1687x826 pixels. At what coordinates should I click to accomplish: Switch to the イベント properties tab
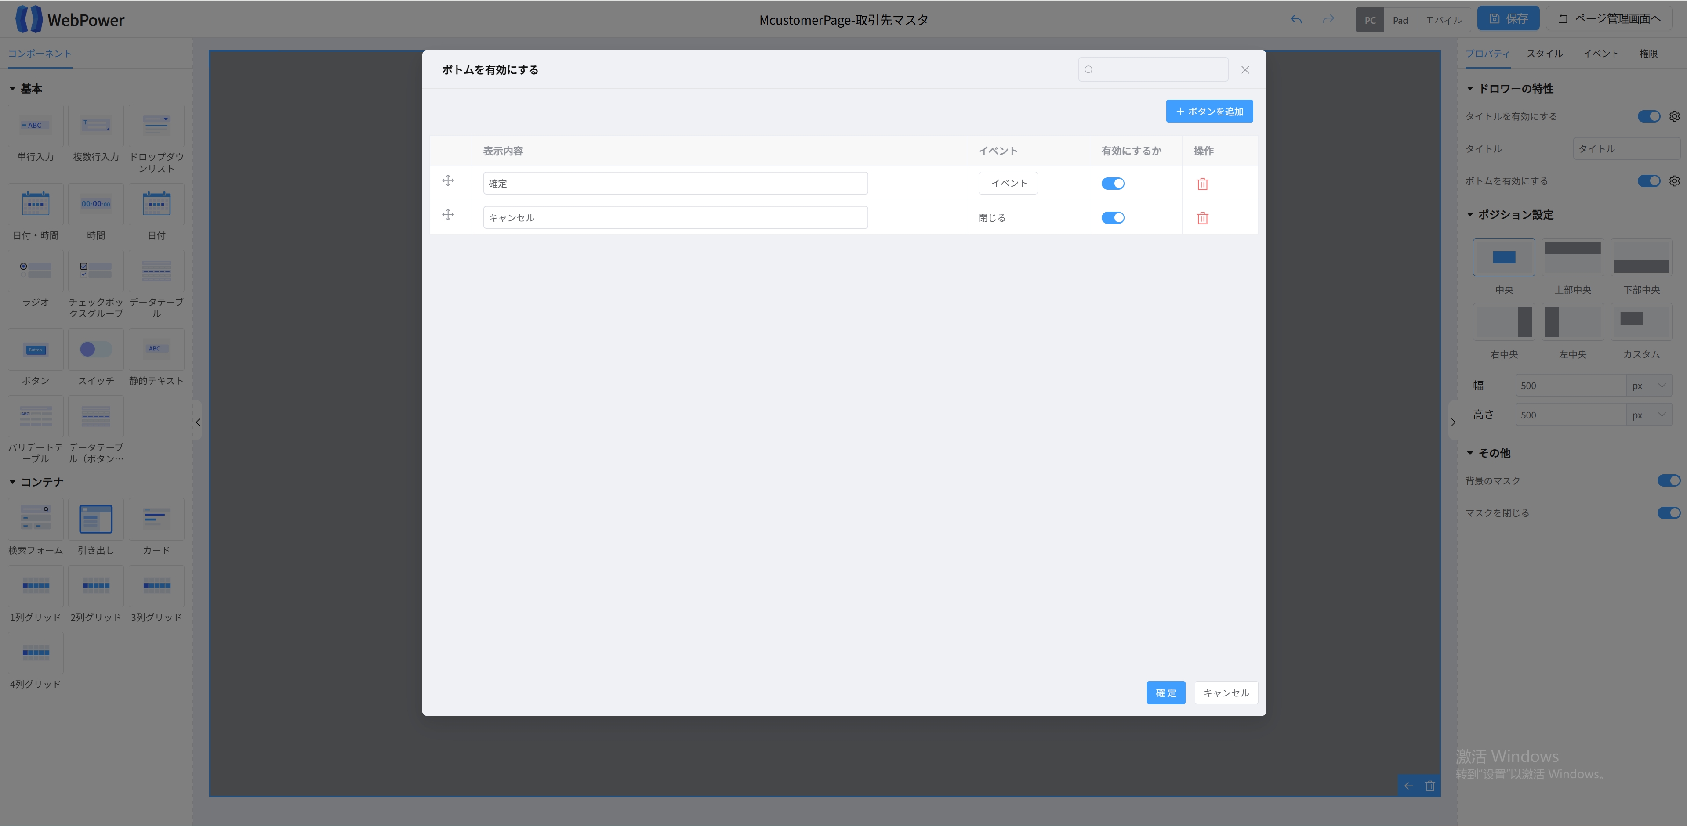pos(1600,54)
